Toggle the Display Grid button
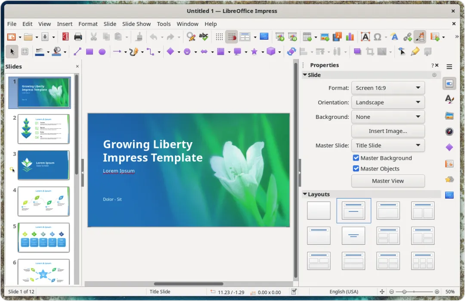 click(x=219, y=37)
